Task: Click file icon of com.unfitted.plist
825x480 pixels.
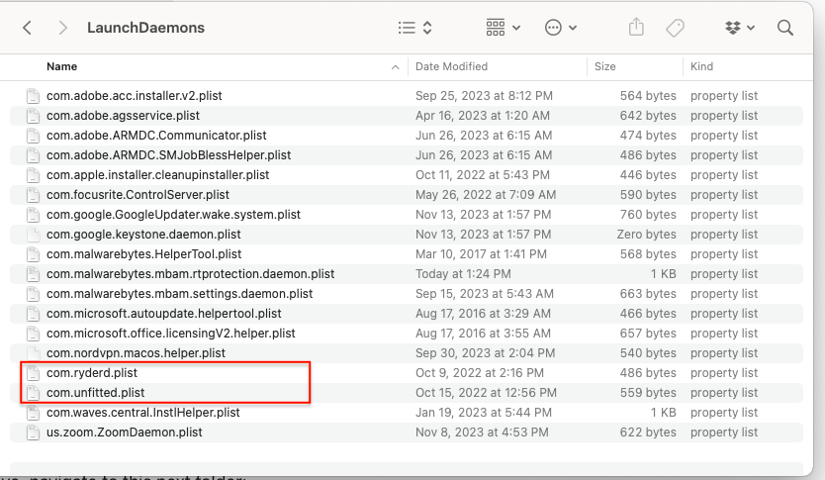Action: pyautogui.click(x=34, y=393)
